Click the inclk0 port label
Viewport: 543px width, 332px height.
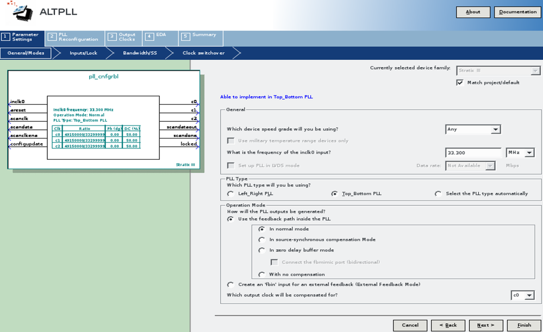(x=17, y=102)
